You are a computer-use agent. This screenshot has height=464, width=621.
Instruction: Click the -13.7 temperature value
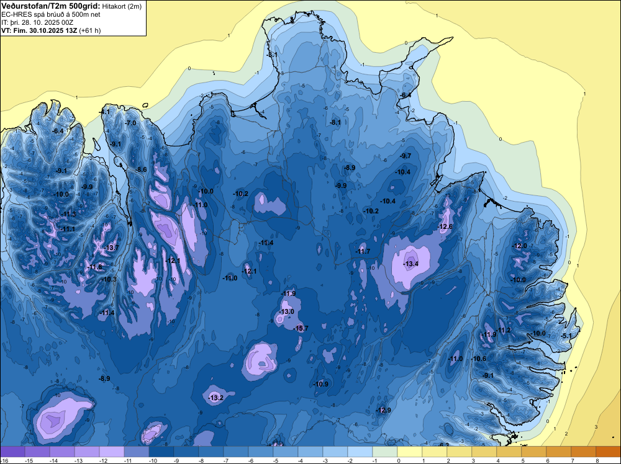(x=111, y=248)
